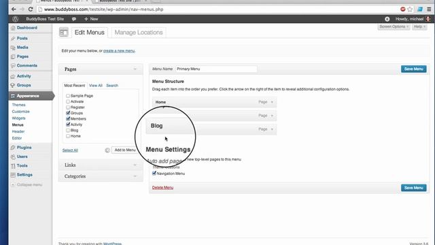
Task: Uncheck the Groups page checkbox
Action: click(x=68, y=113)
